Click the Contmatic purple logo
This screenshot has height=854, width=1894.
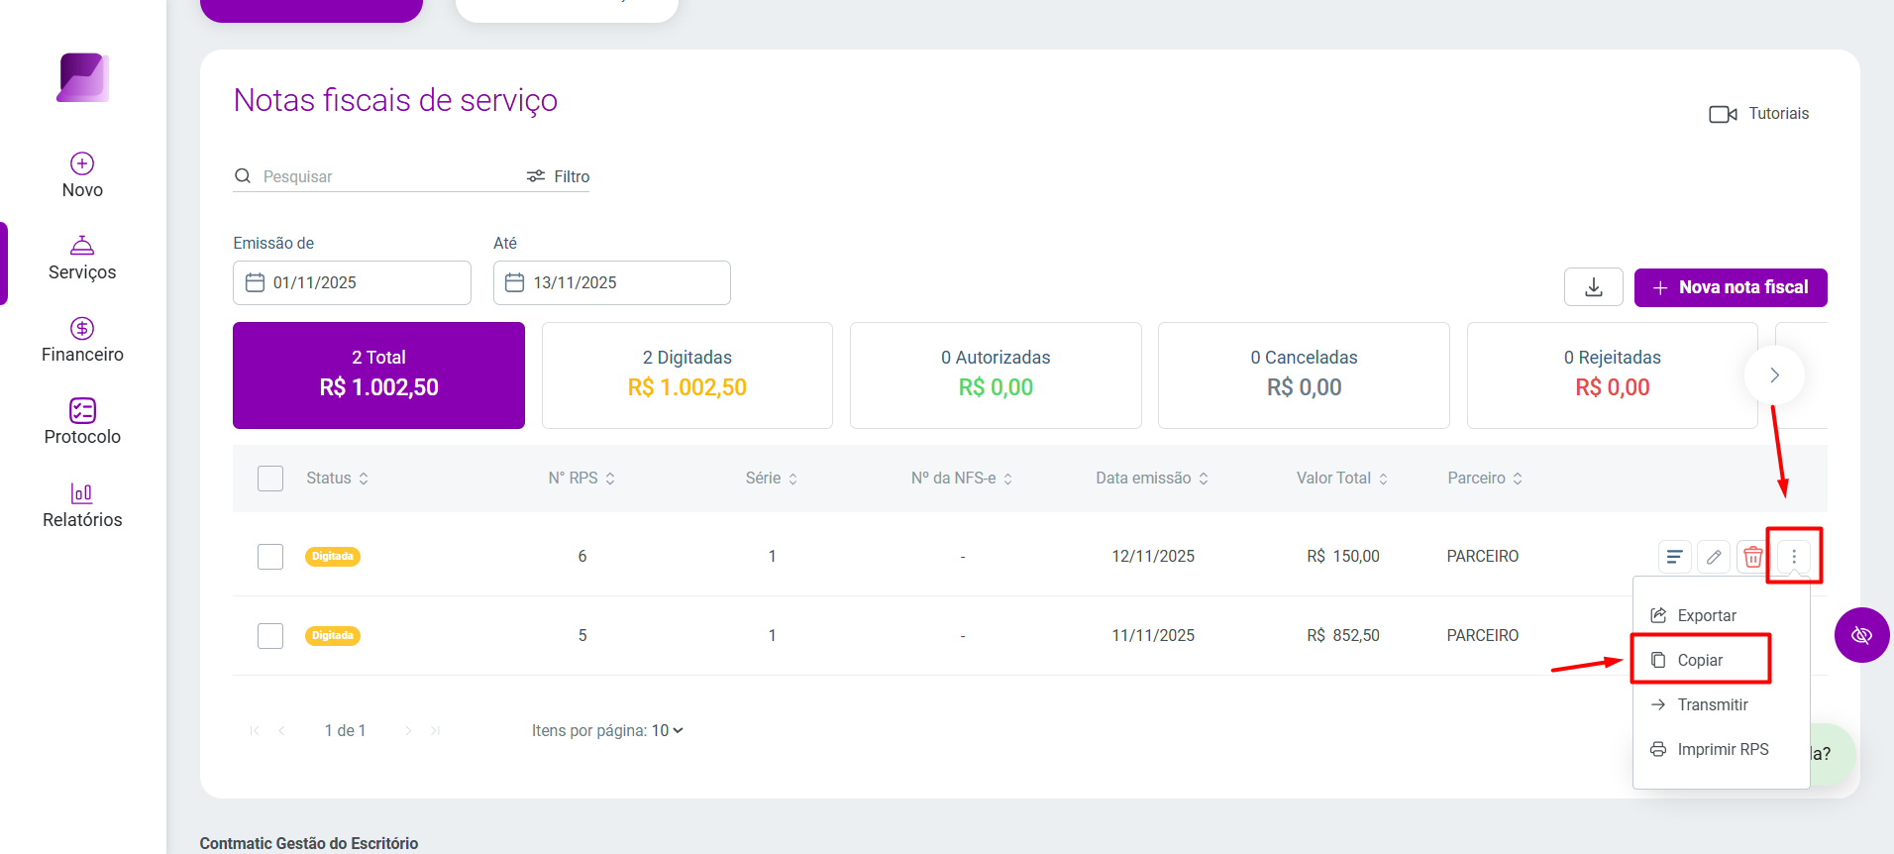click(83, 77)
